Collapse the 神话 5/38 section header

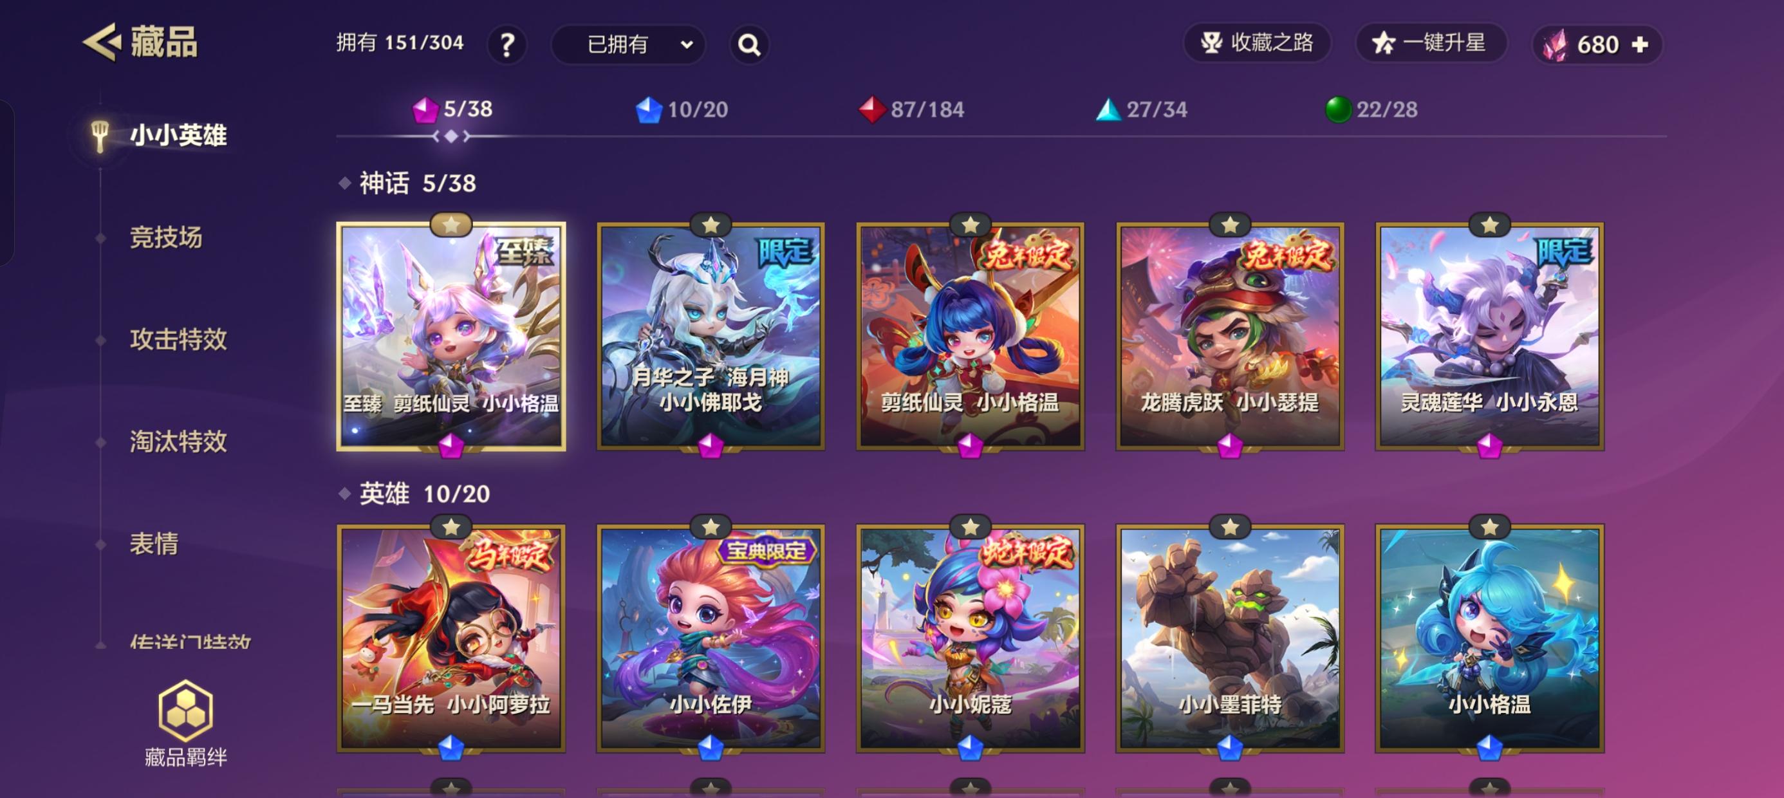408,183
